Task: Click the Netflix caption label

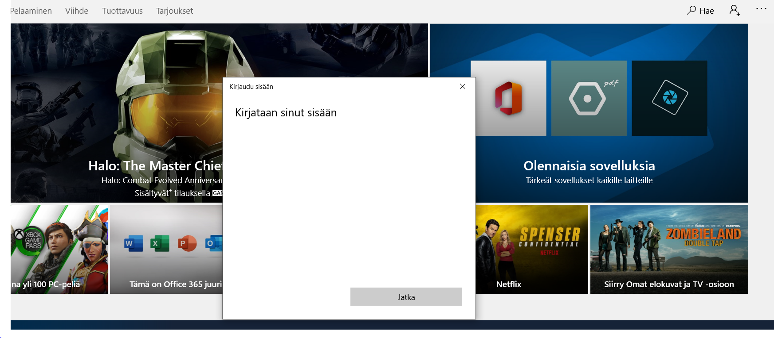Action: [509, 284]
